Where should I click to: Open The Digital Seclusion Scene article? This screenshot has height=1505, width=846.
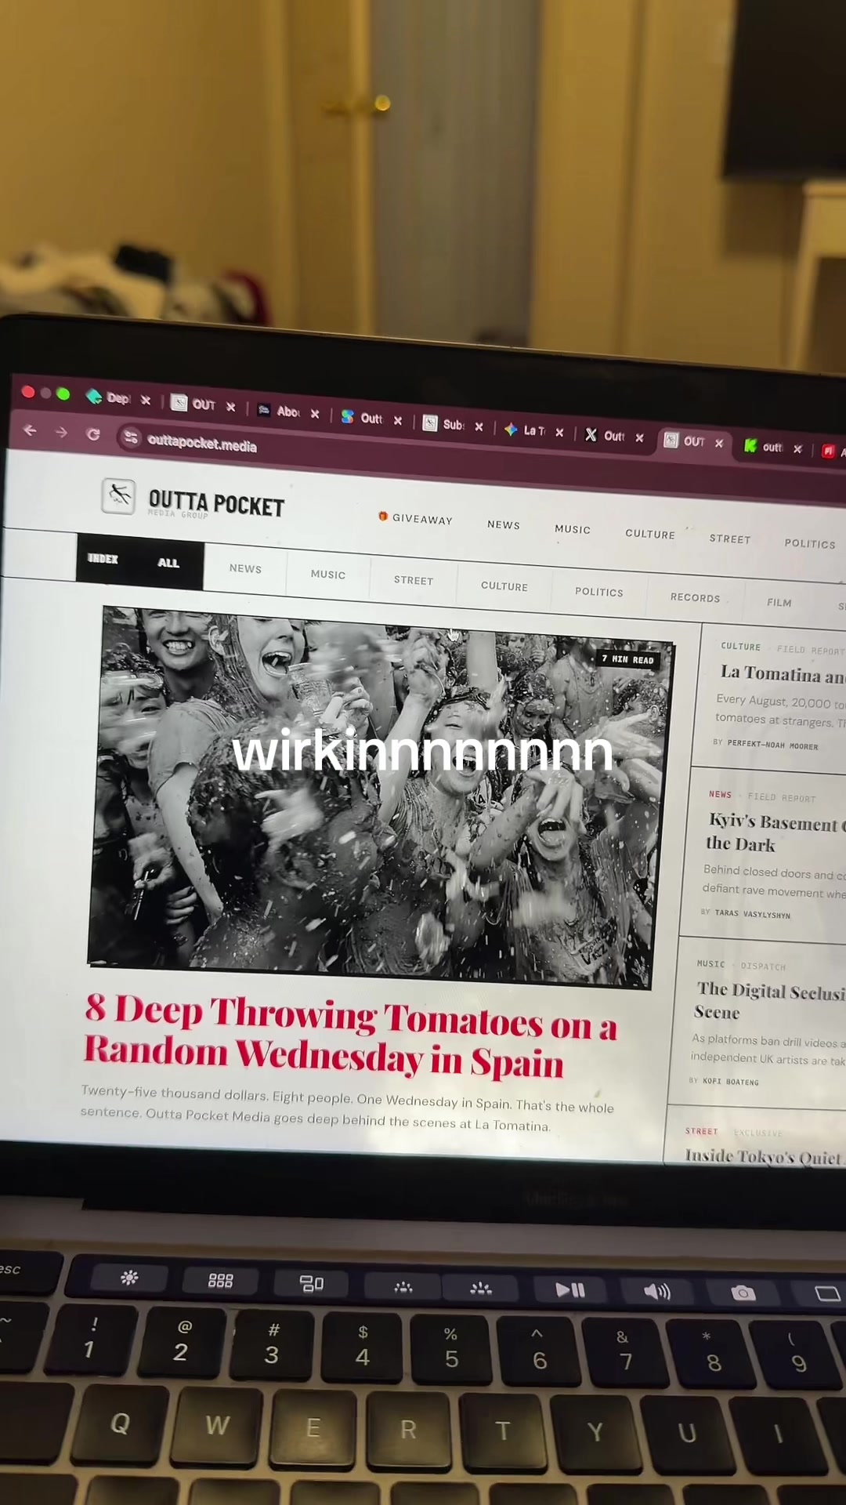point(770,1001)
